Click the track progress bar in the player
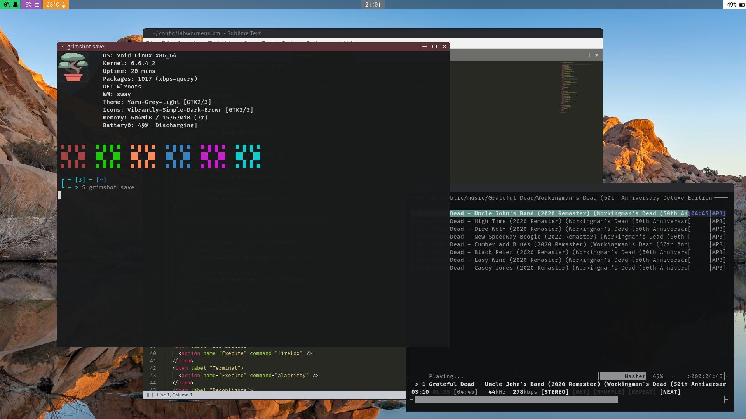 point(516,400)
